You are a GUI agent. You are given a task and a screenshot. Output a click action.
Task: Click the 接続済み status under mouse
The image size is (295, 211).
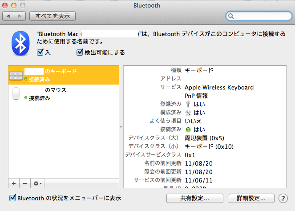40,98
